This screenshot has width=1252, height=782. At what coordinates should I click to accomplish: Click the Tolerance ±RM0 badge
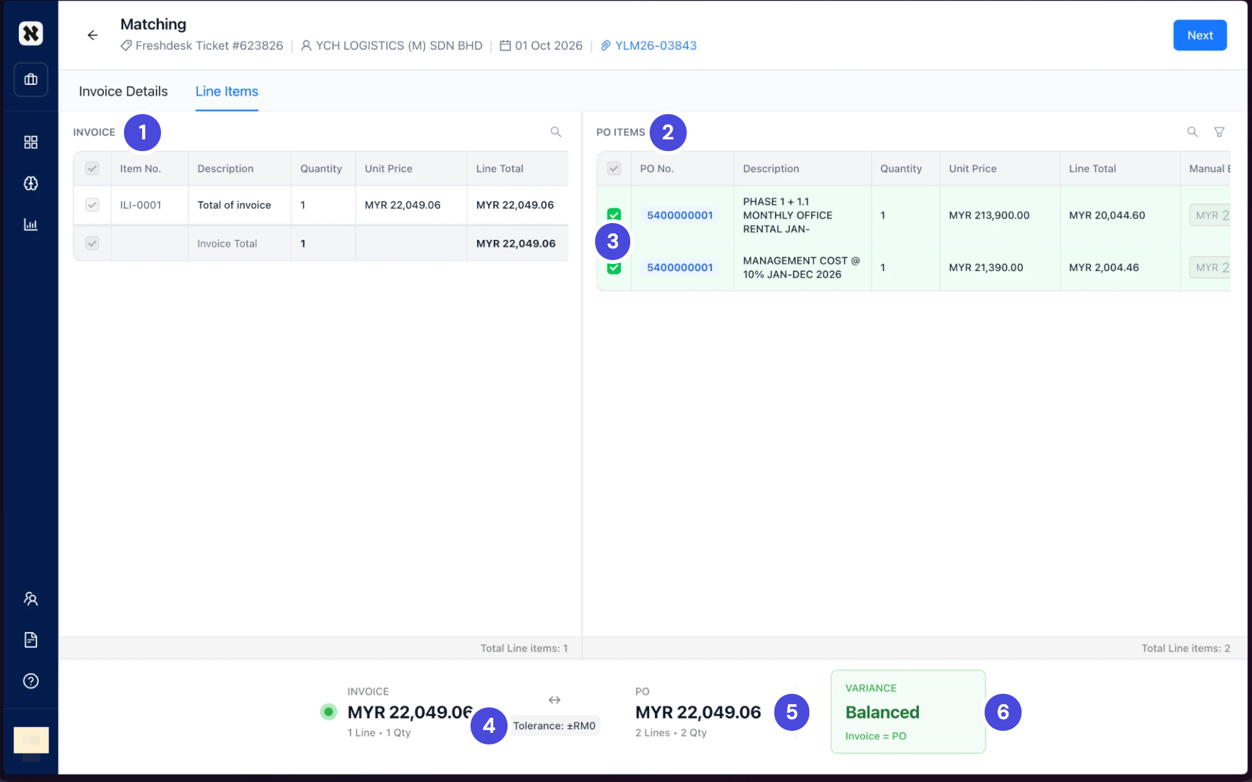tap(554, 726)
